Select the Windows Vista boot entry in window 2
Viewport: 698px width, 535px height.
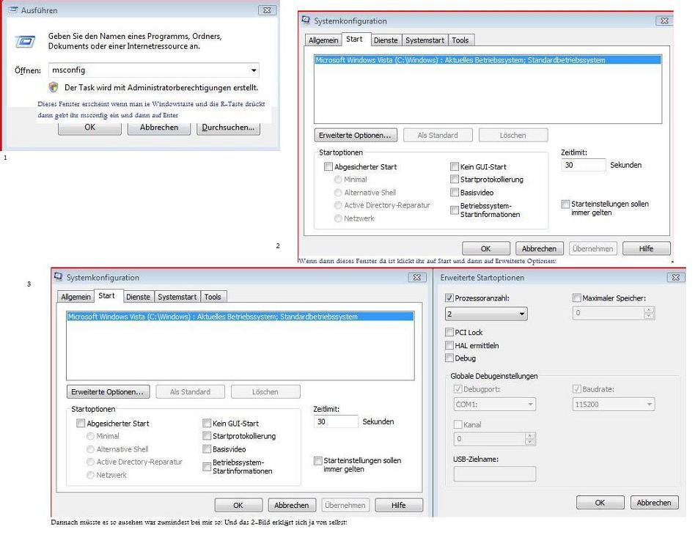point(488,60)
